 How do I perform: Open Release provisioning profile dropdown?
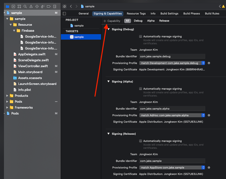click(x=172, y=167)
